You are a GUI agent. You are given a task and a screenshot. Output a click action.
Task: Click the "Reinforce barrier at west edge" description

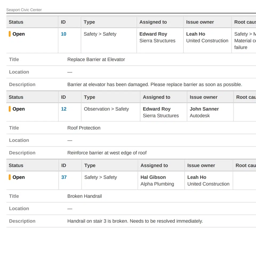tap(107, 153)
